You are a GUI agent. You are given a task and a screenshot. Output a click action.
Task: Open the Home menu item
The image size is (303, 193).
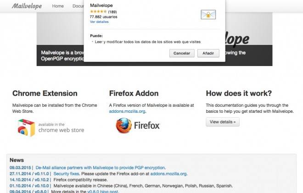pyautogui.click(x=58, y=6)
